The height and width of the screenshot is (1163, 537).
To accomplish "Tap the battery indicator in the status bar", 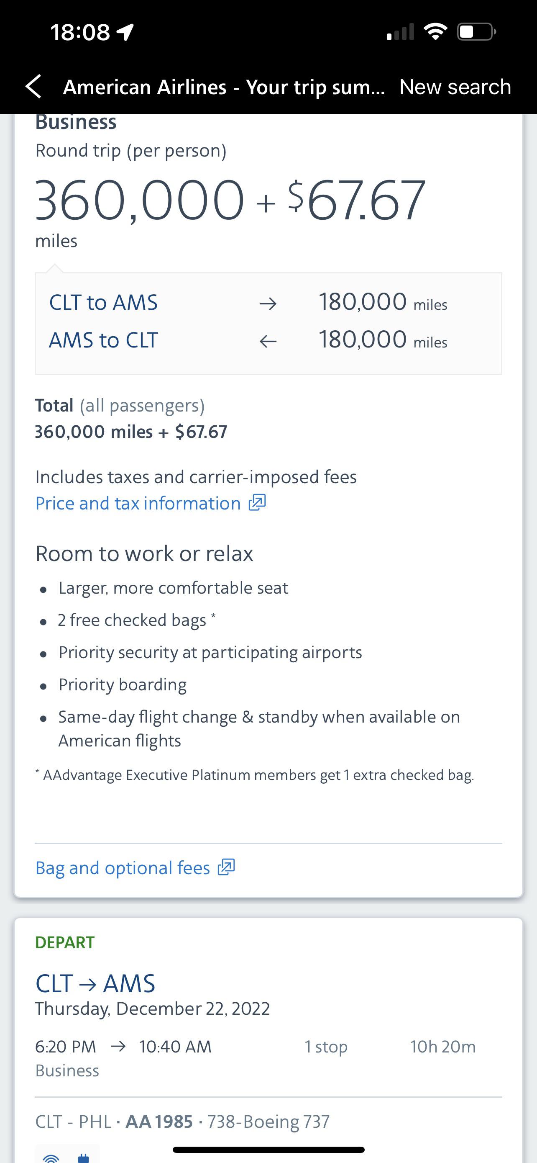I will pyautogui.click(x=474, y=31).
